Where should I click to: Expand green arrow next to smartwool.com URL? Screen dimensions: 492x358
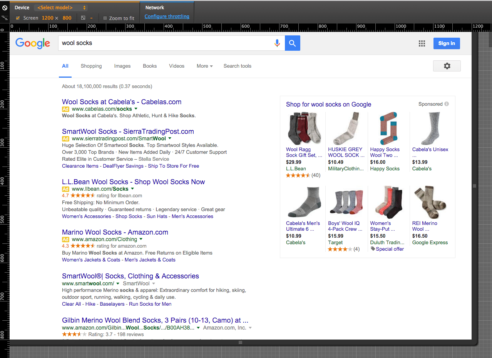coord(118,283)
